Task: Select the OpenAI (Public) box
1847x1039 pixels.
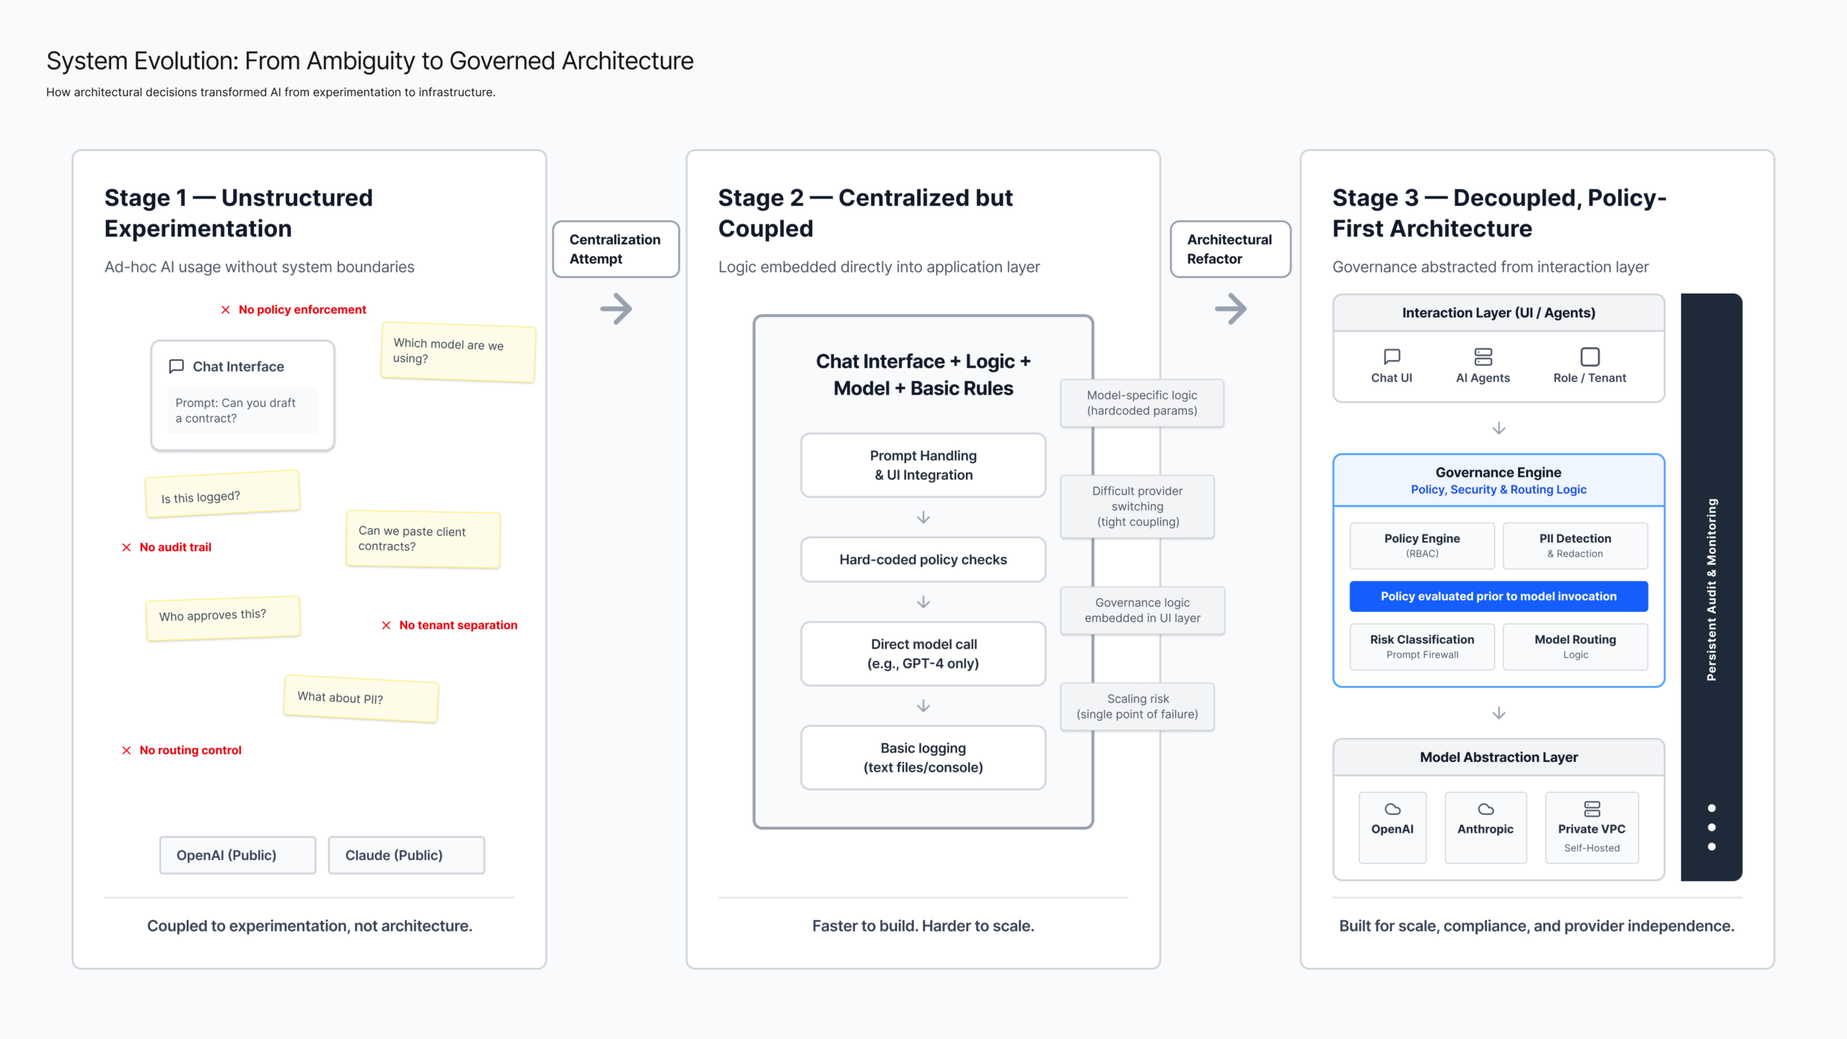Action: pyautogui.click(x=237, y=855)
